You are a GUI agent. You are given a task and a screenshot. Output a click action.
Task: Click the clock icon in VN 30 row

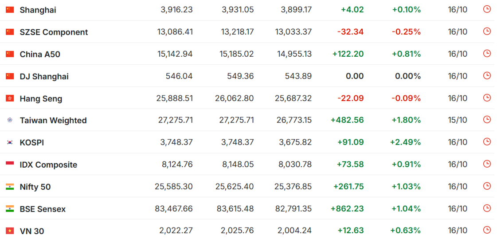point(487,230)
